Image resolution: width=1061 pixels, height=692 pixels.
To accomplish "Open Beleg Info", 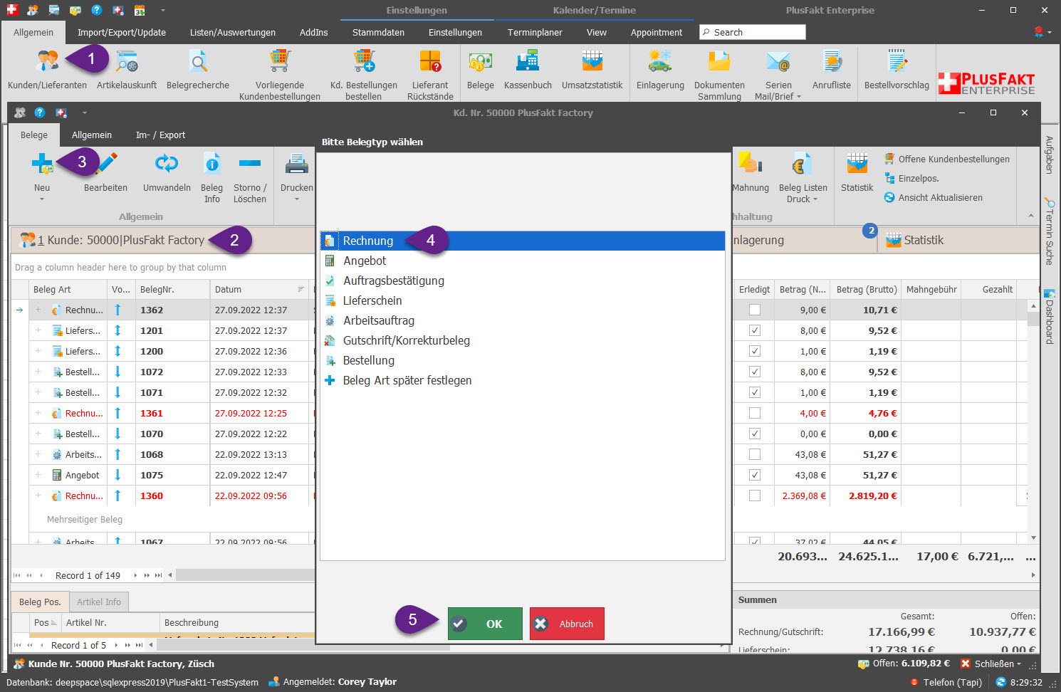I will click(x=211, y=177).
